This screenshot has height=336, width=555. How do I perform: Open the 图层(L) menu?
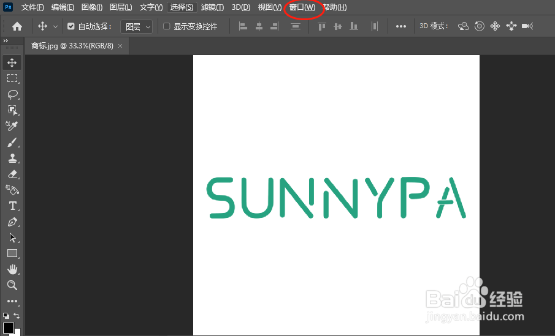121,7
